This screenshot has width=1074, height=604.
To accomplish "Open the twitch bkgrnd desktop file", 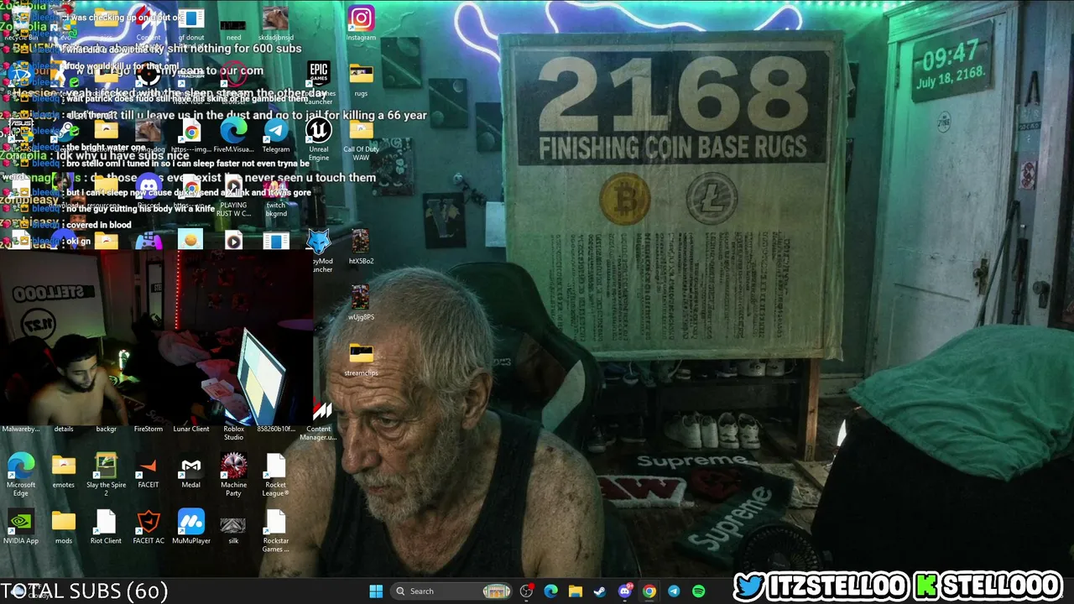I will coord(276,195).
